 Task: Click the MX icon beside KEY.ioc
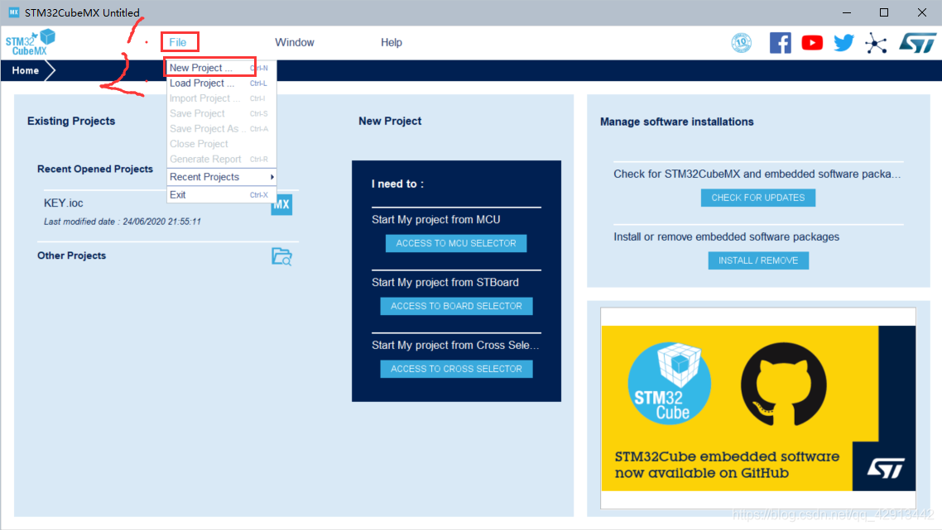click(281, 204)
